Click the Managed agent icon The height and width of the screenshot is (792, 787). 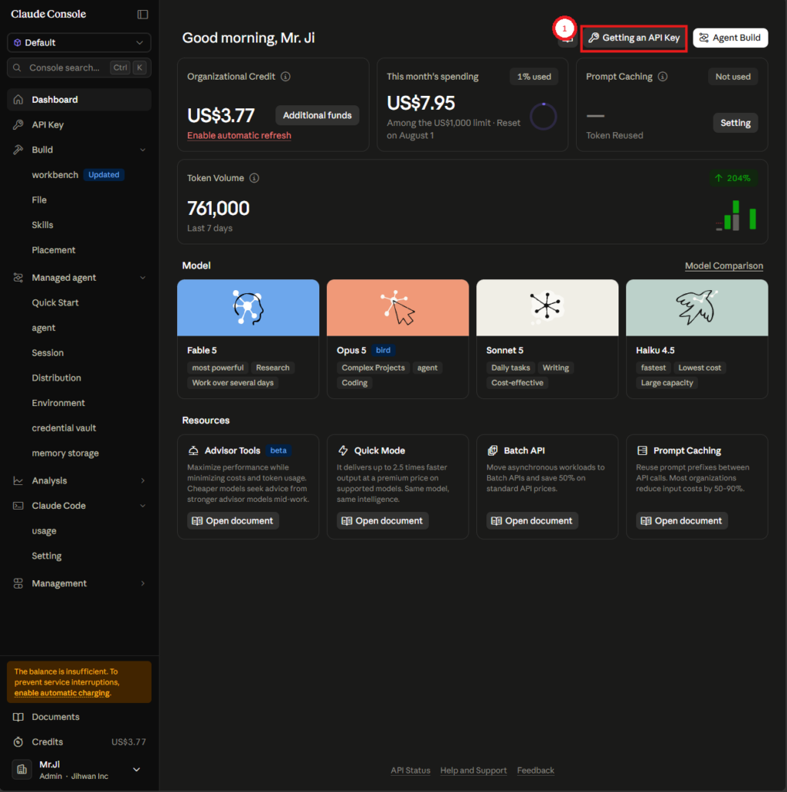19,278
